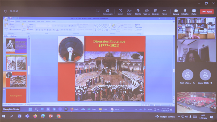This screenshot has width=217, height=122.
Task: Toggle Bold formatting
Action: click(37, 30)
